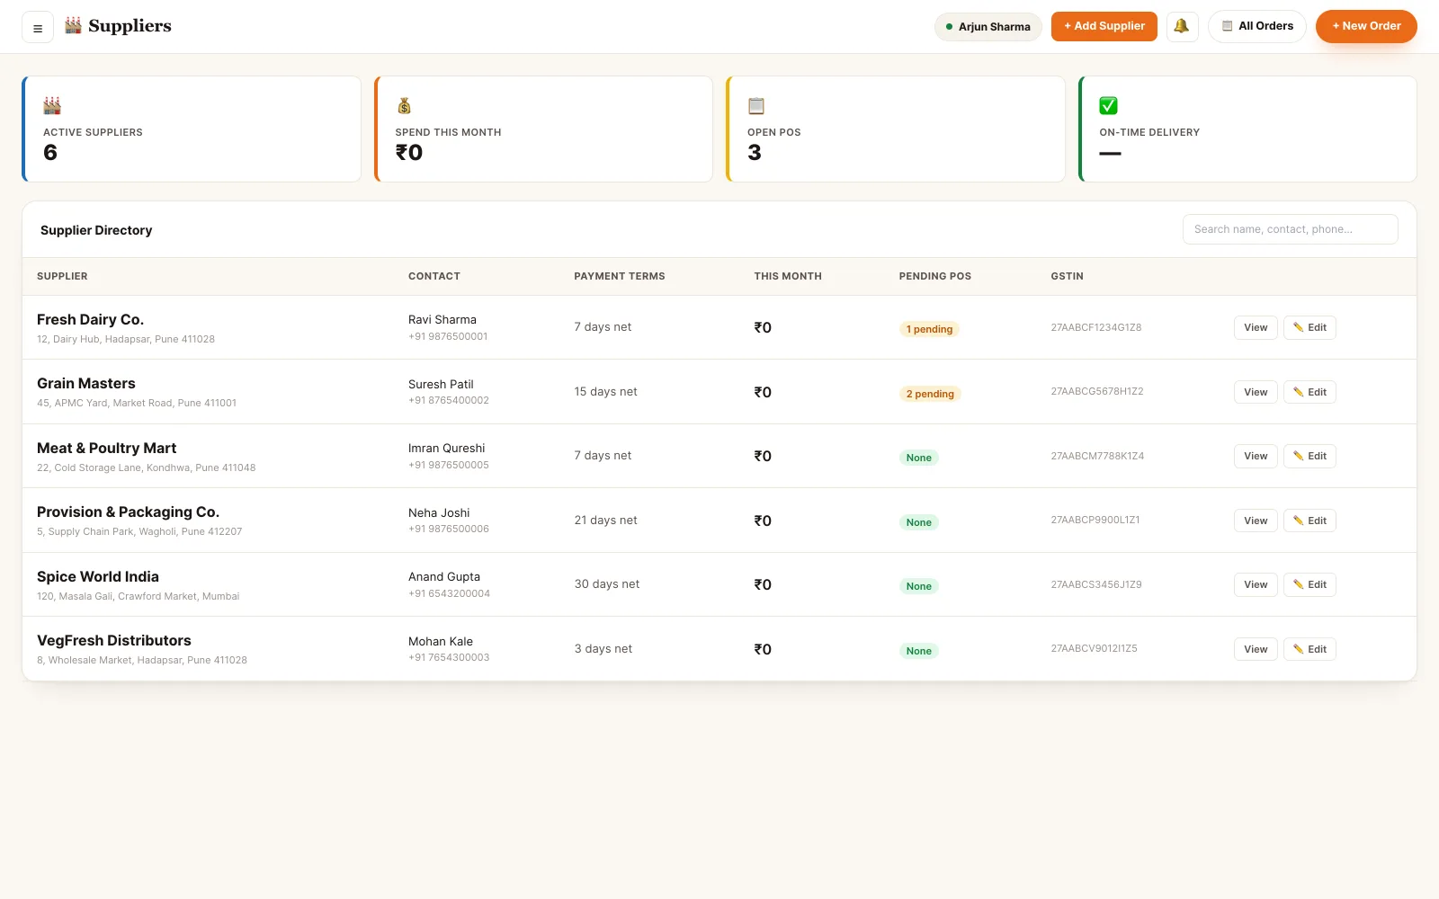Edit VegFresh Distributors supplier

(1309, 649)
